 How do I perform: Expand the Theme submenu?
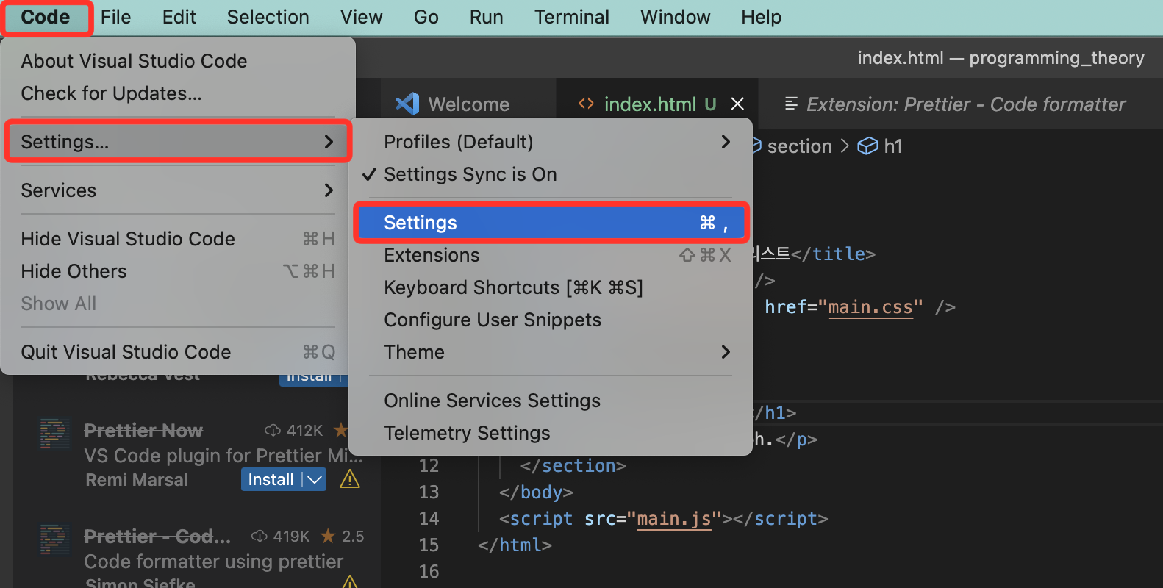(551, 352)
